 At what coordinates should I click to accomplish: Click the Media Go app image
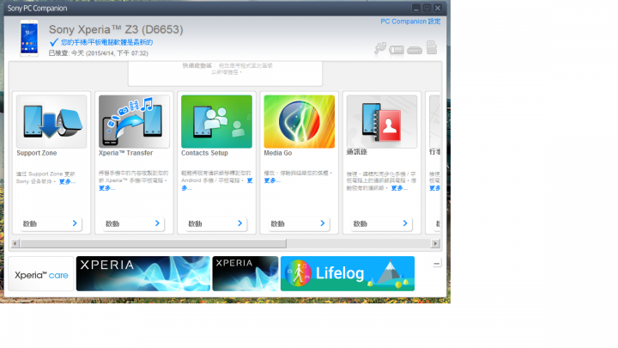tap(300, 121)
